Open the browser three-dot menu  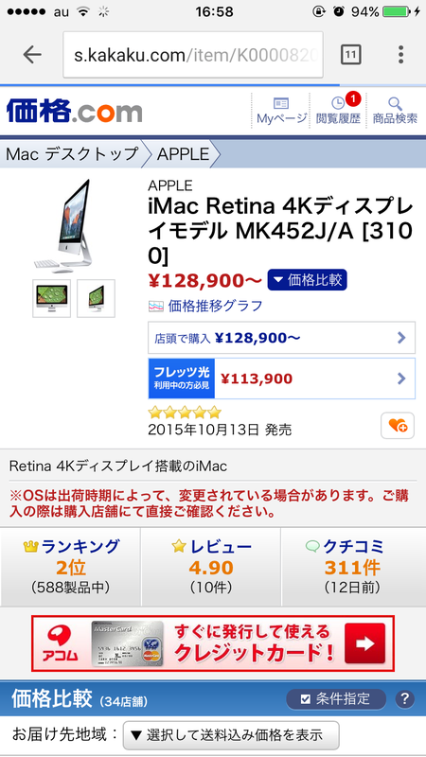[400, 55]
